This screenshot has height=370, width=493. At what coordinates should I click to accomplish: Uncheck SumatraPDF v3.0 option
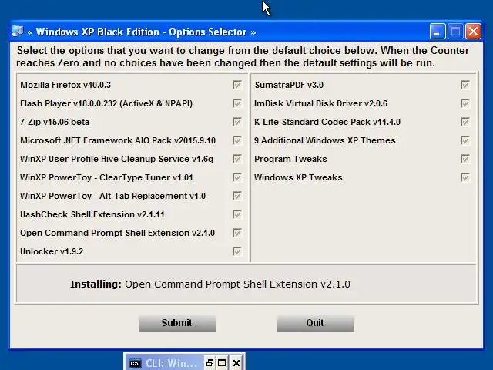point(465,85)
